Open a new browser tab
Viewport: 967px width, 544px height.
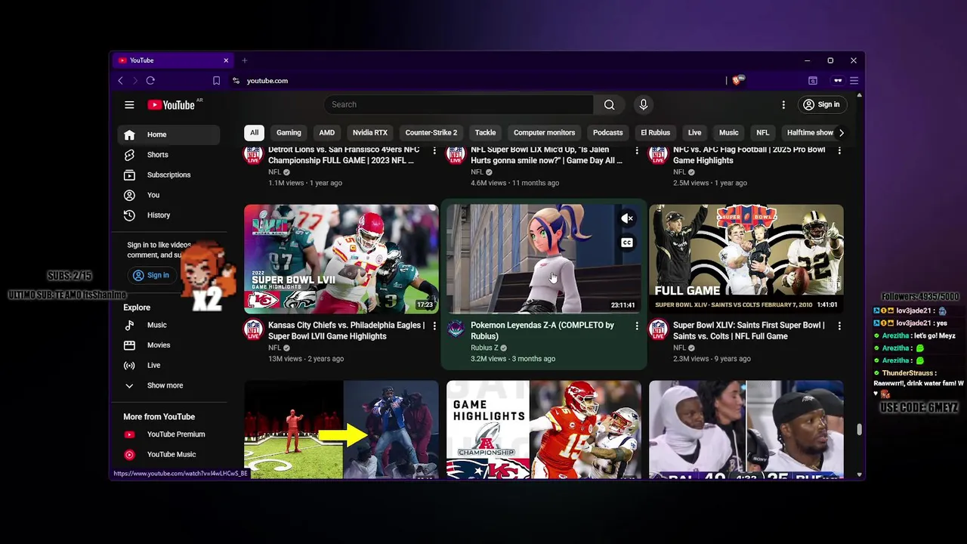(245, 60)
